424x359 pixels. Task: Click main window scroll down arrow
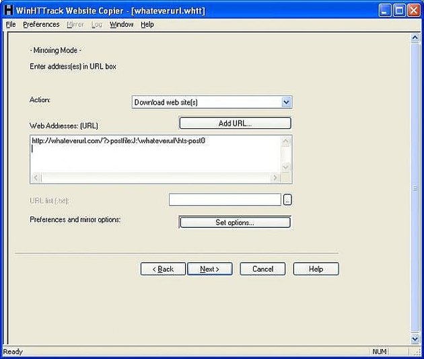(415, 338)
